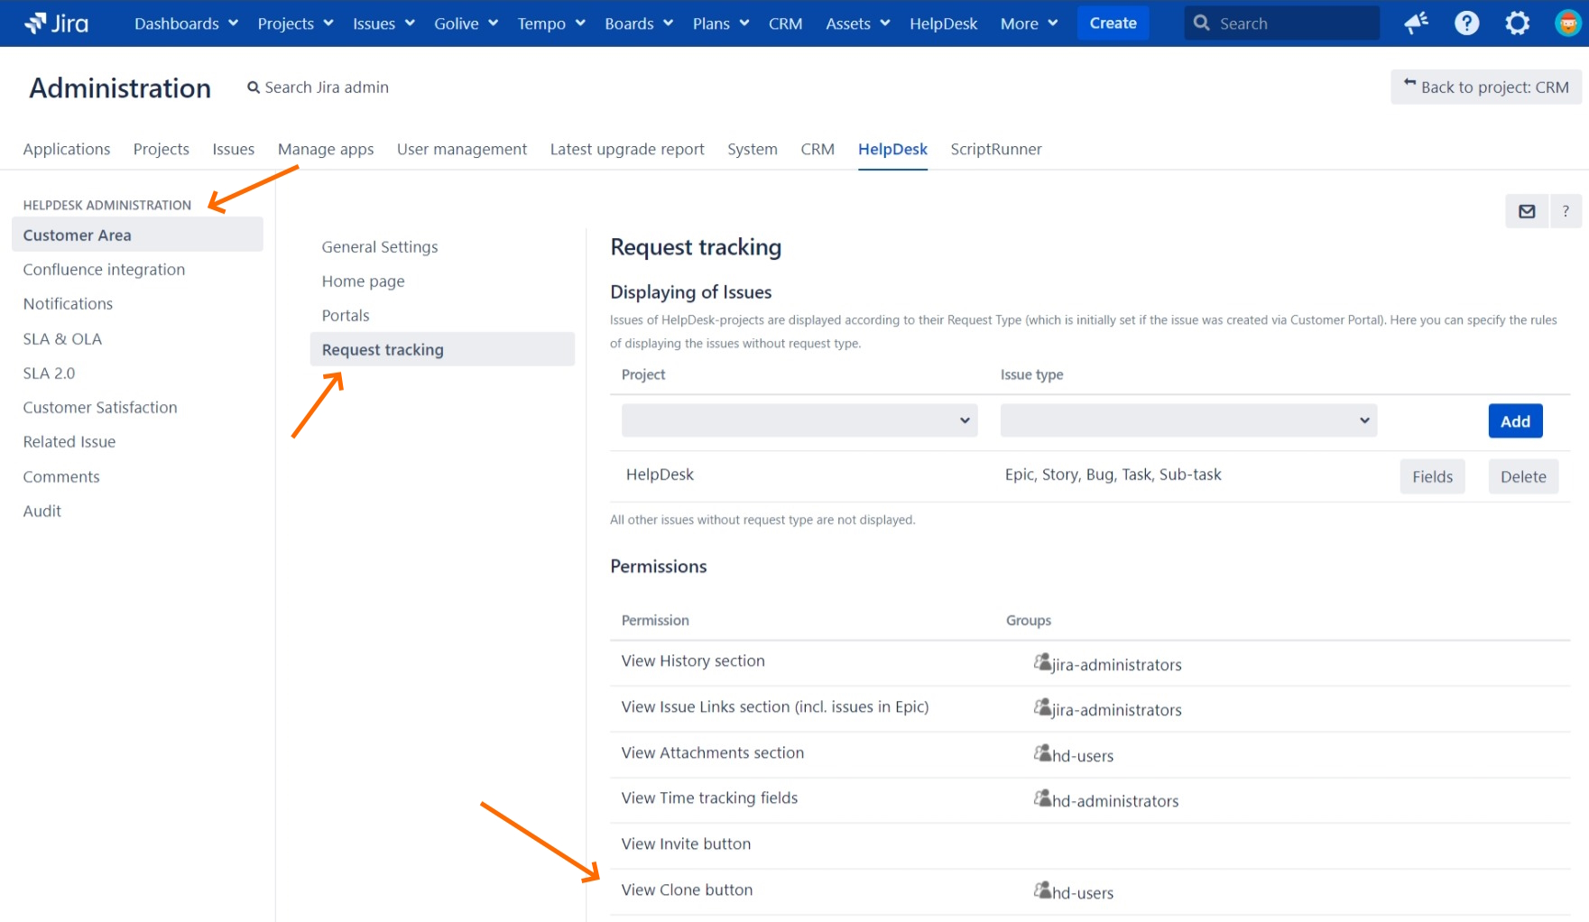Viewport: 1589px width, 922px height.
Task: Click the envelope mail icon button
Action: click(1527, 211)
